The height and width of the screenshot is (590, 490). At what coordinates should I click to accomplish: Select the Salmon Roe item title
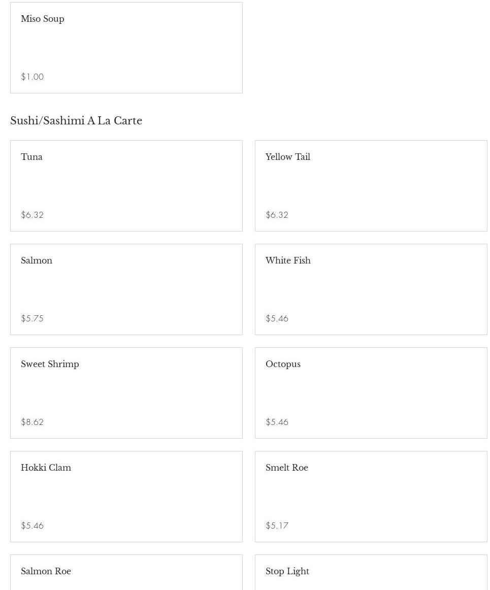[x=46, y=571]
